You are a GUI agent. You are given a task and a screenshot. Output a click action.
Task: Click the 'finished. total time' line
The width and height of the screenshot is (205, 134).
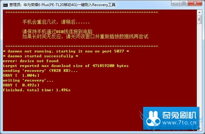click(x=37, y=90)
